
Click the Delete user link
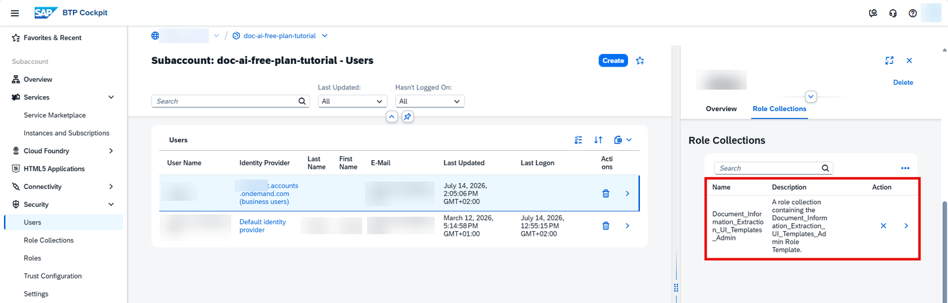(903, 82)
